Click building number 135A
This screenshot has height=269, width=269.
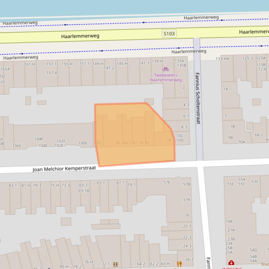click(x=179, y=61)
